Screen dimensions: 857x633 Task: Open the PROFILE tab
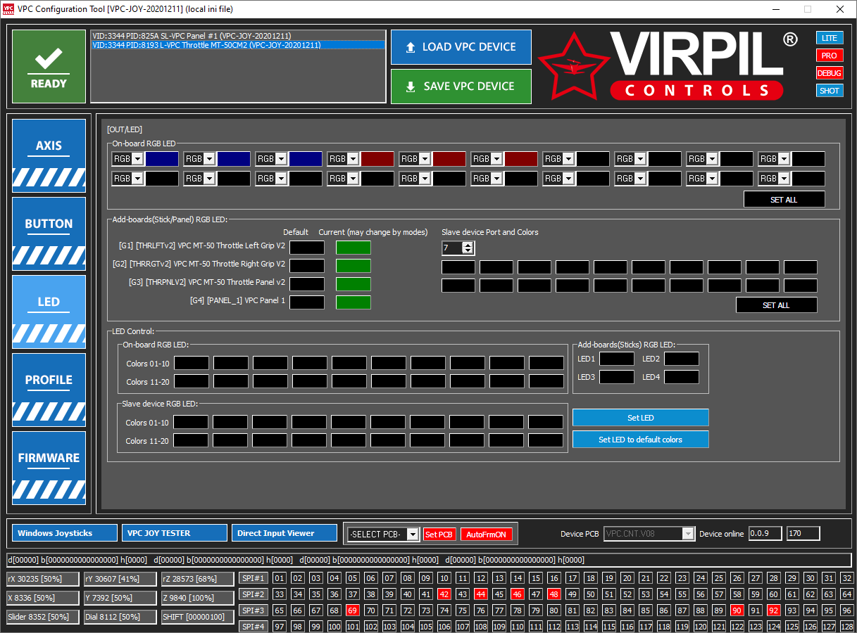point(49,390)
